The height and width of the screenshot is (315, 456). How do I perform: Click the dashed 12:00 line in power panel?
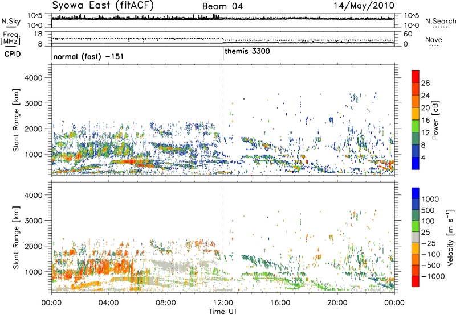[x=223, y=119]
